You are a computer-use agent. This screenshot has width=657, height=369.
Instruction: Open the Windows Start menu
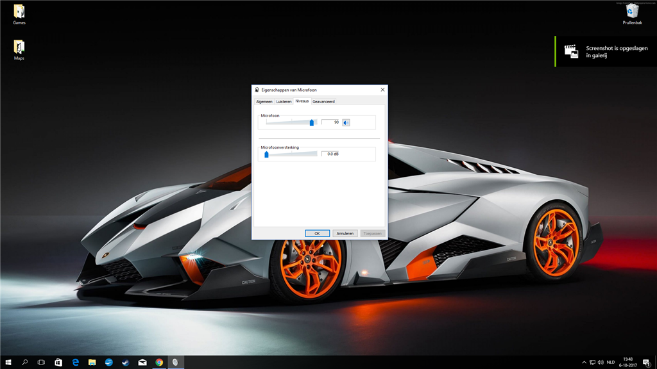[x=8, y=362]
